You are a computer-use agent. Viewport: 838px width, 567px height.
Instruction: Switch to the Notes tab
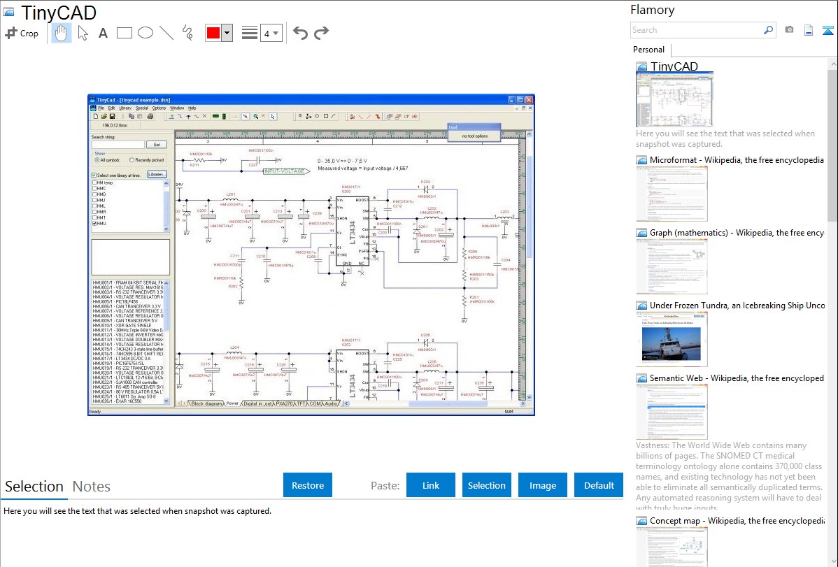point(91,487)
